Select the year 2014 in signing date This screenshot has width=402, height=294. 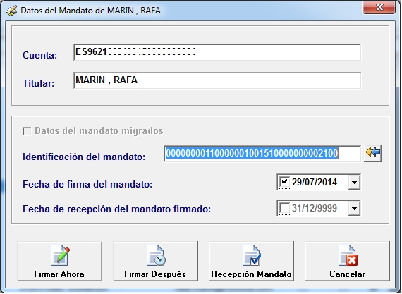coord(327,182)
